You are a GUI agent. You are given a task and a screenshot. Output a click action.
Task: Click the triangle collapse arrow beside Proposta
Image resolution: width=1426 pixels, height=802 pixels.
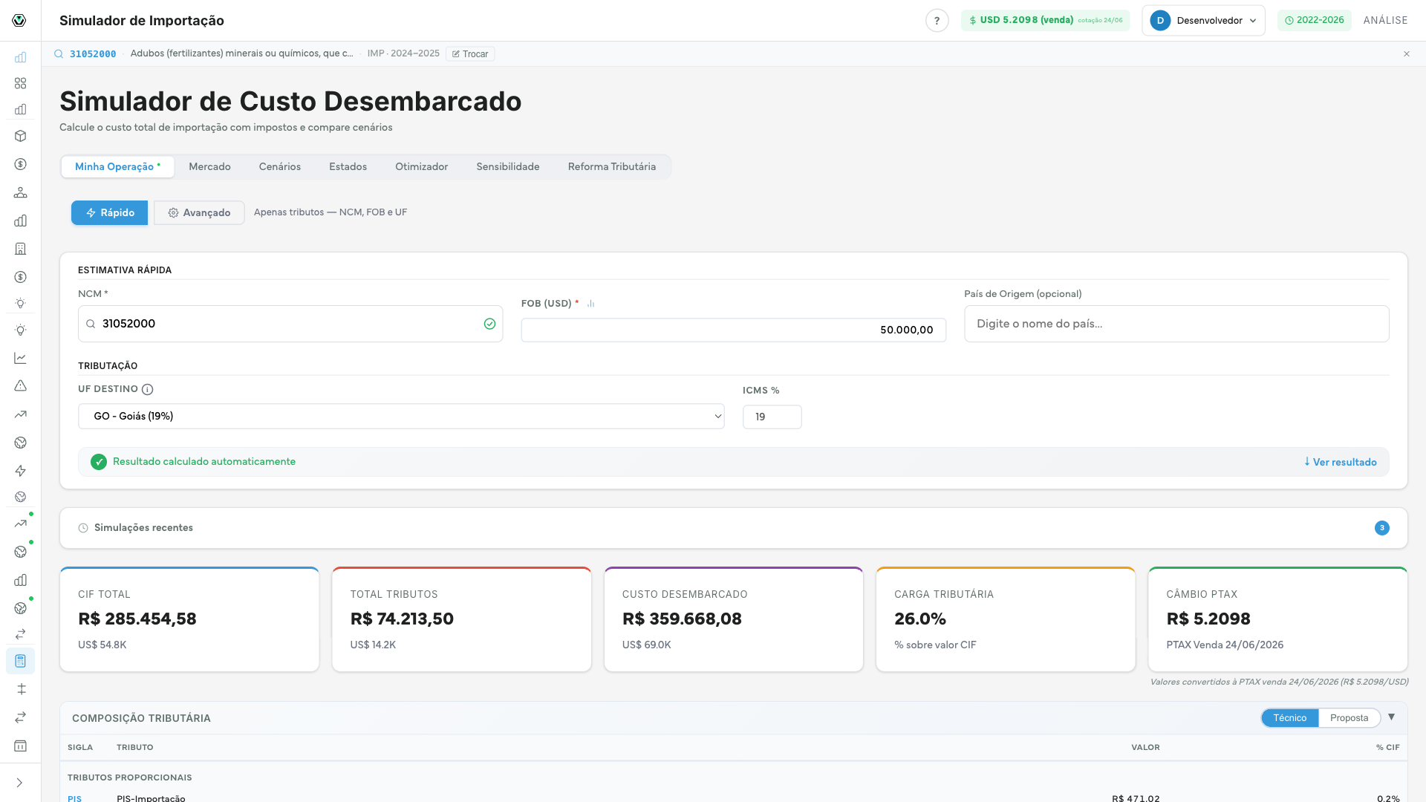click(1391, 717)
